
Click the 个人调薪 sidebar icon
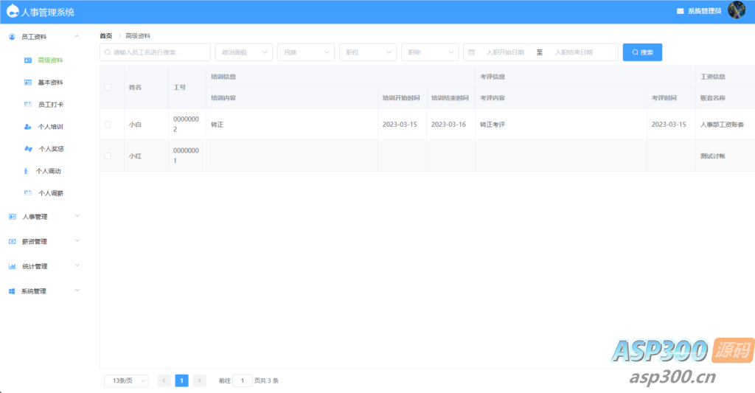(x=28, y=193)
